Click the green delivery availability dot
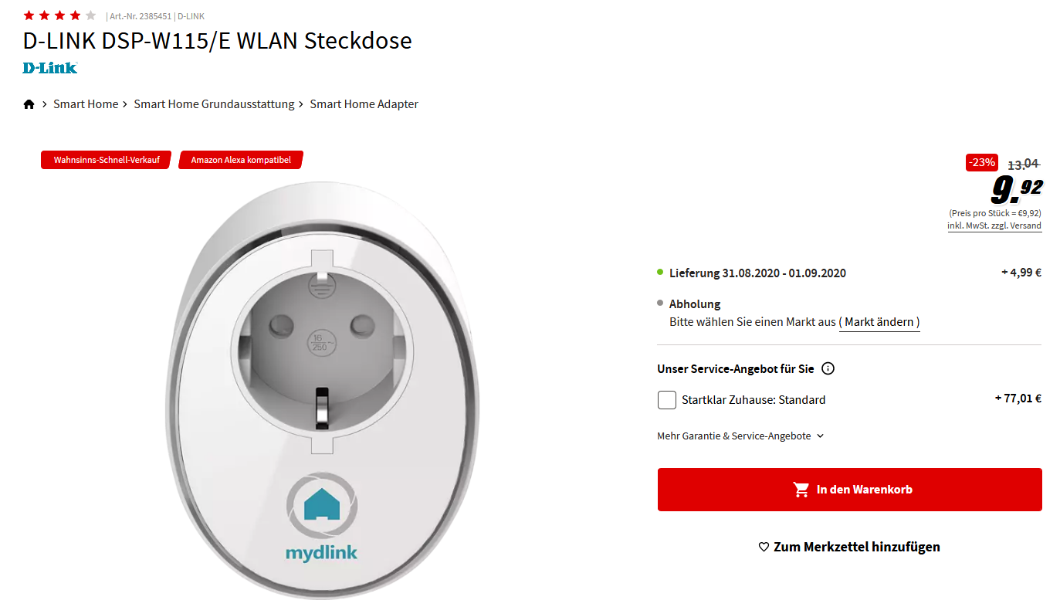This screenshot has height=607, width=1060. (660, 272)
